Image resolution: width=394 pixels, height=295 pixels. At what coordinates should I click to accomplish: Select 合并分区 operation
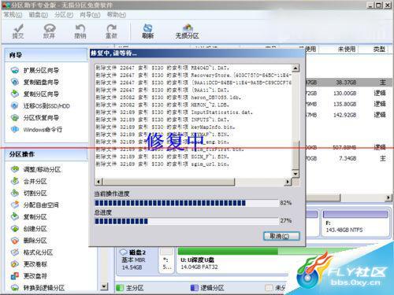pyautogui.click(x=28, y=181)
